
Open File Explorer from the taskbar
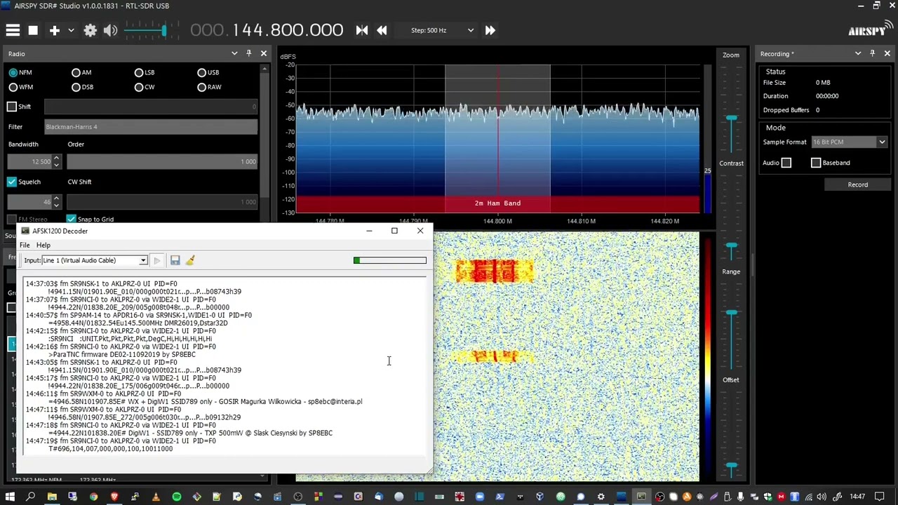point(52,497)
